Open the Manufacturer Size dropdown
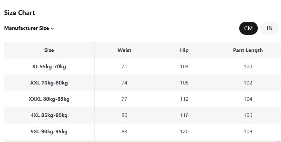This screenshot has width=281, height=142. 29,28
